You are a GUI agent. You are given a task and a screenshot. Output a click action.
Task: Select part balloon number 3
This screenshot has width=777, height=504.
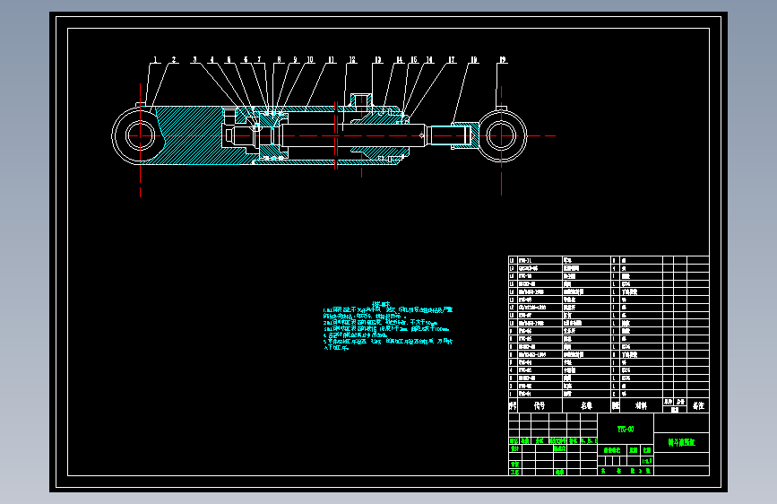coord(194,60)
